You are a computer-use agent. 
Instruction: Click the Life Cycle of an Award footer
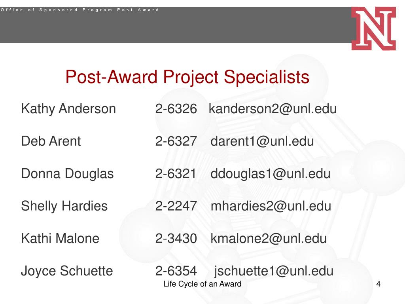click(x=202, y=284)
